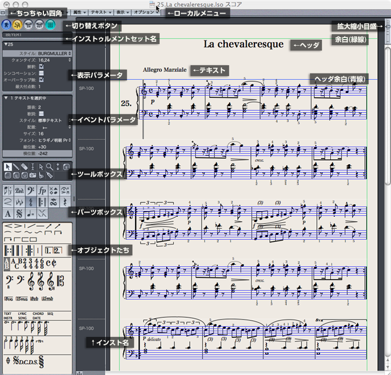This screenshot has width=391, height=375.
Task: Select the Eraser tool
Action: (x=24, y=167)
